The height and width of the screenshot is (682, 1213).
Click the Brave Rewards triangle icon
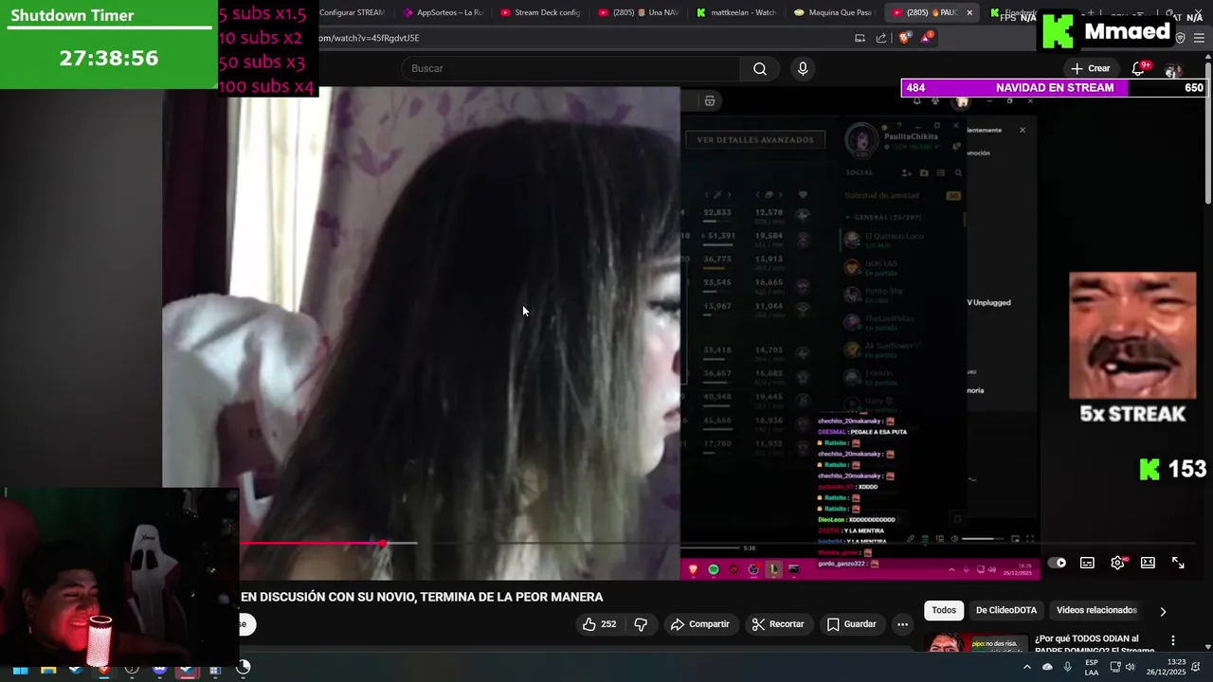926,38
